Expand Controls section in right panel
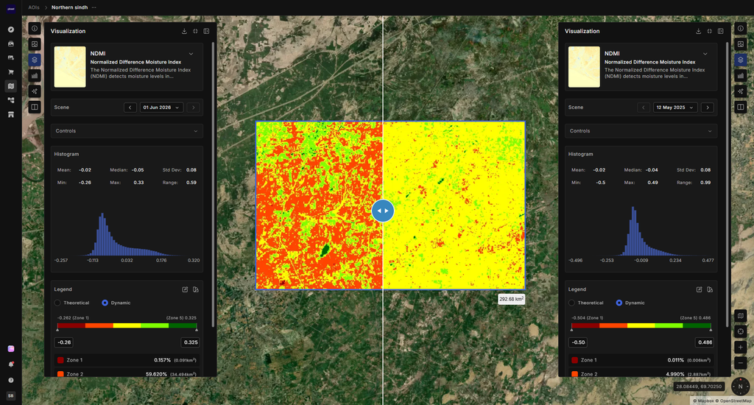 [x=641, y=131]
